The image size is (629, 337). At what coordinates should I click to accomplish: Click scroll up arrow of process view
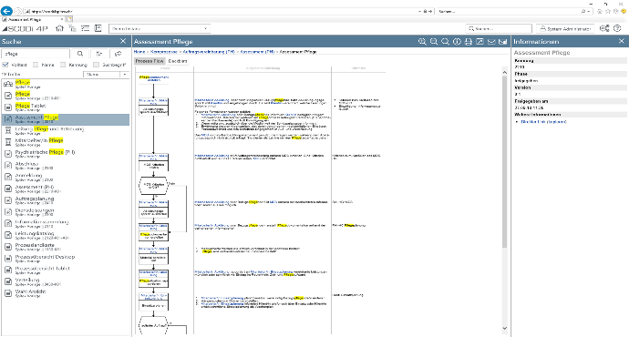click(505, 72)
